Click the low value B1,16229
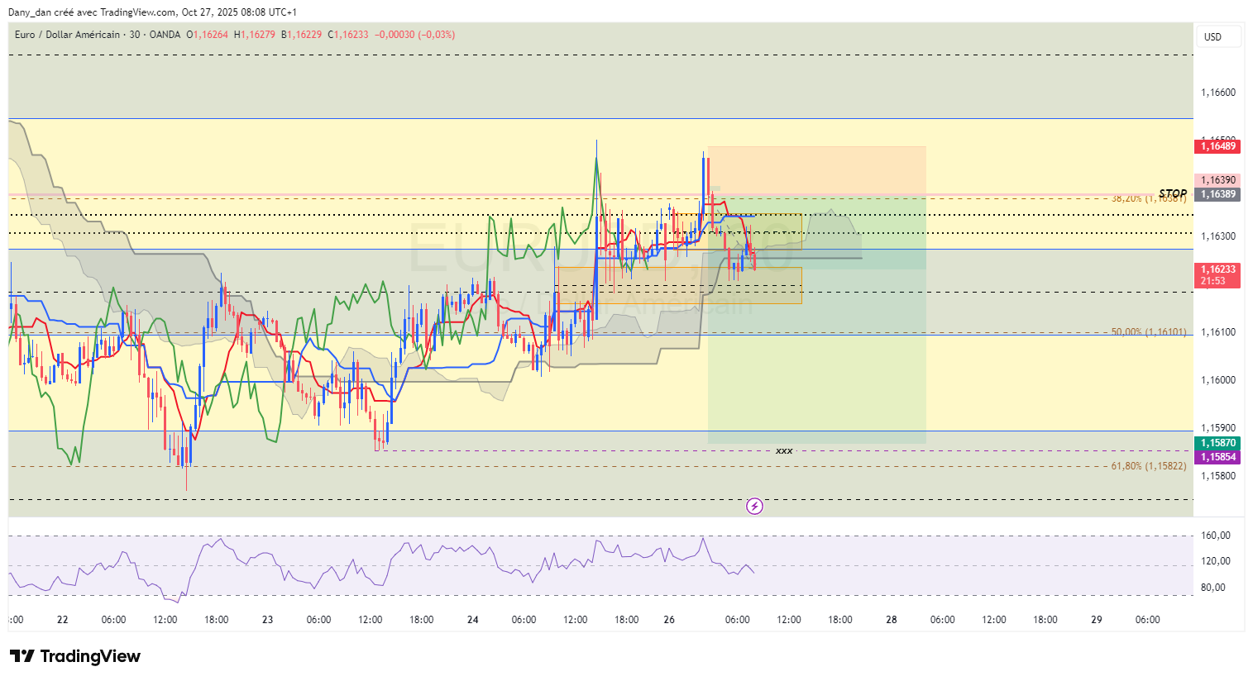Viewport: 1253px width, 681px height. [301, 35]
